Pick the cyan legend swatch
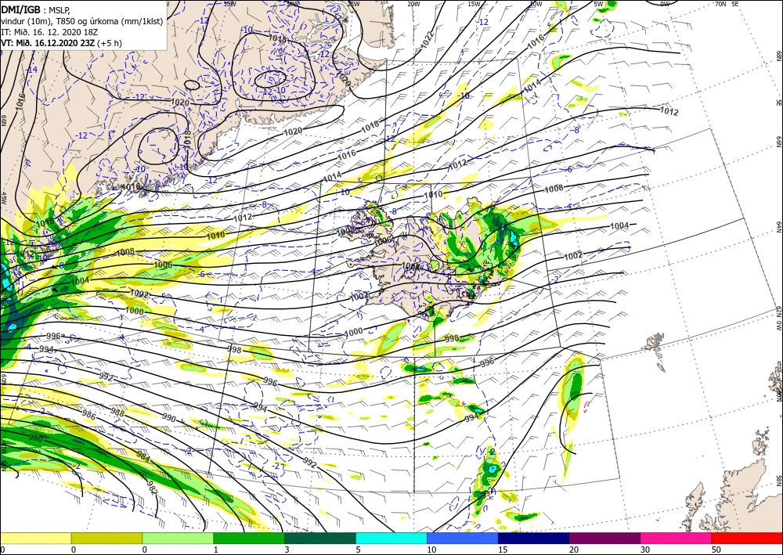 tap(391, 538)
